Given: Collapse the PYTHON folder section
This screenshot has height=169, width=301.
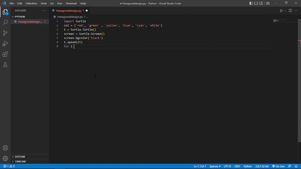Looking at the screenshot, I should (30, 17).
